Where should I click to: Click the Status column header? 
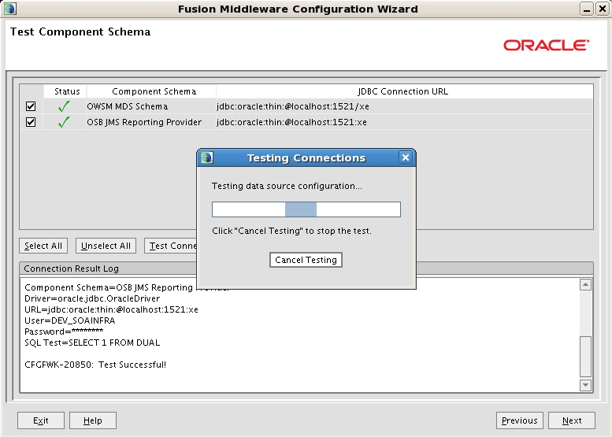point(65,91)
